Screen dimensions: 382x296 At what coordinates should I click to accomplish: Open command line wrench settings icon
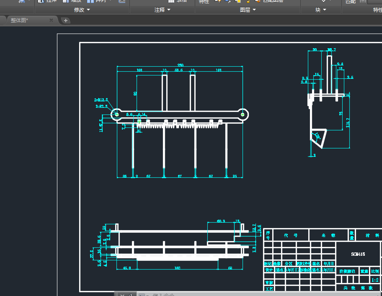point(131,294)
